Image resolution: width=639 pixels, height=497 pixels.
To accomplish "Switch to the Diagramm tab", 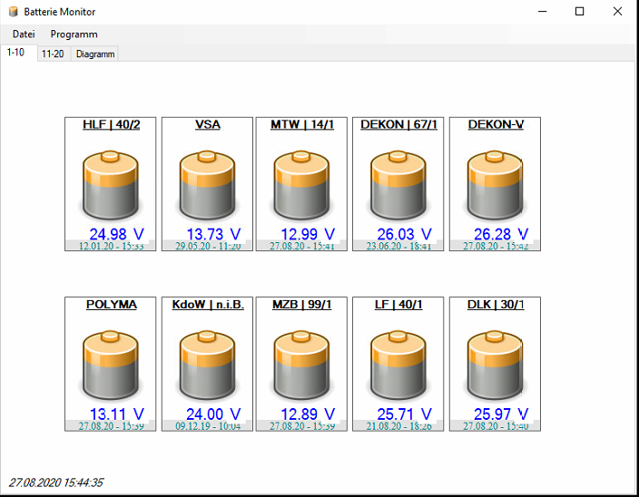I will pyautogui.click(x=95, y=54).
